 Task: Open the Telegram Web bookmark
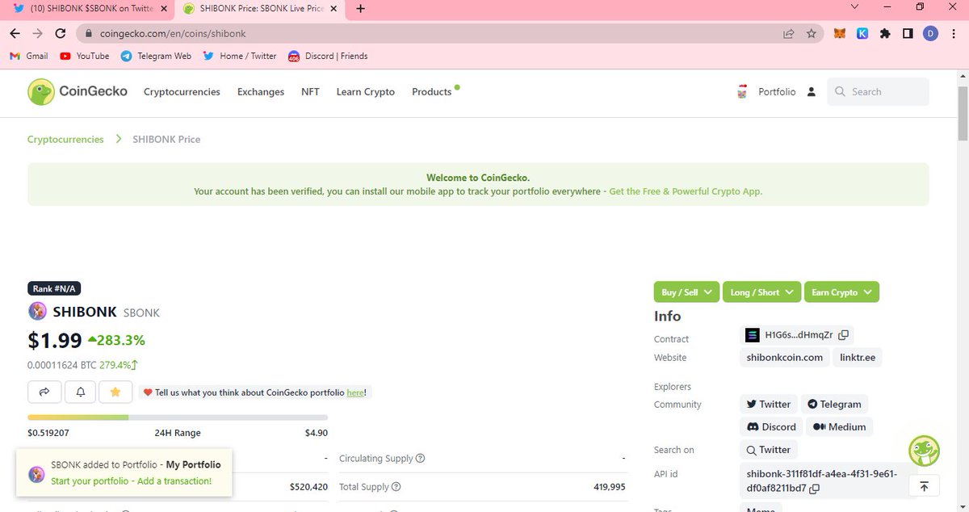(x=156, y=56)
